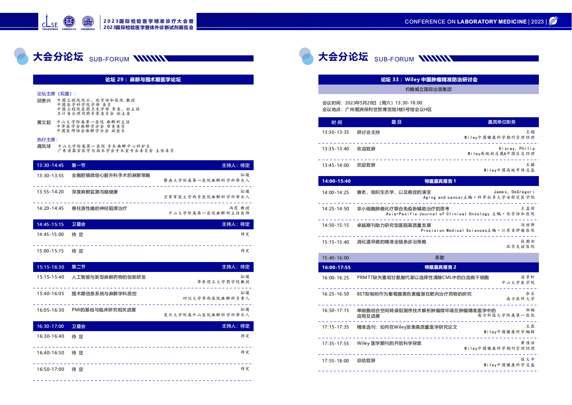The height and width of the screenshot is (405, 572).
Task: Click '脊柱源性痛的神经阻滞治疗' row
Action: point(143,211)
